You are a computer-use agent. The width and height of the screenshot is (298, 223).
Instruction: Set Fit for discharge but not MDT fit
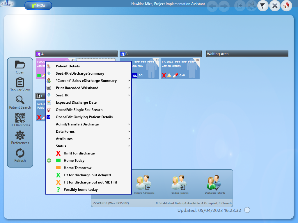88,182
